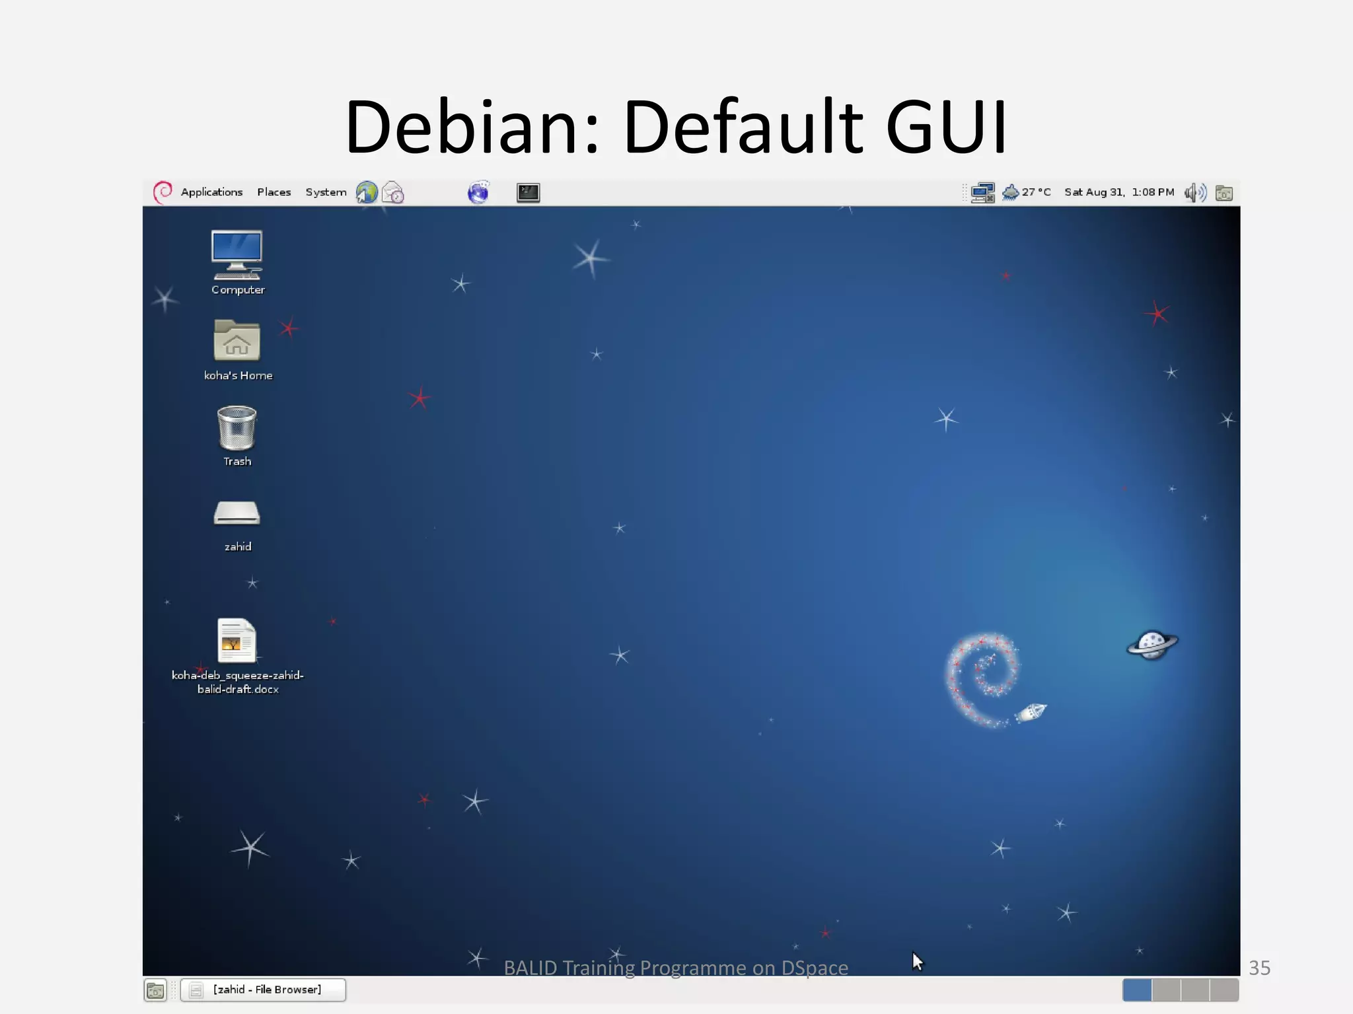
Task: Select the zahid drive icon
Action: (237, 513)
